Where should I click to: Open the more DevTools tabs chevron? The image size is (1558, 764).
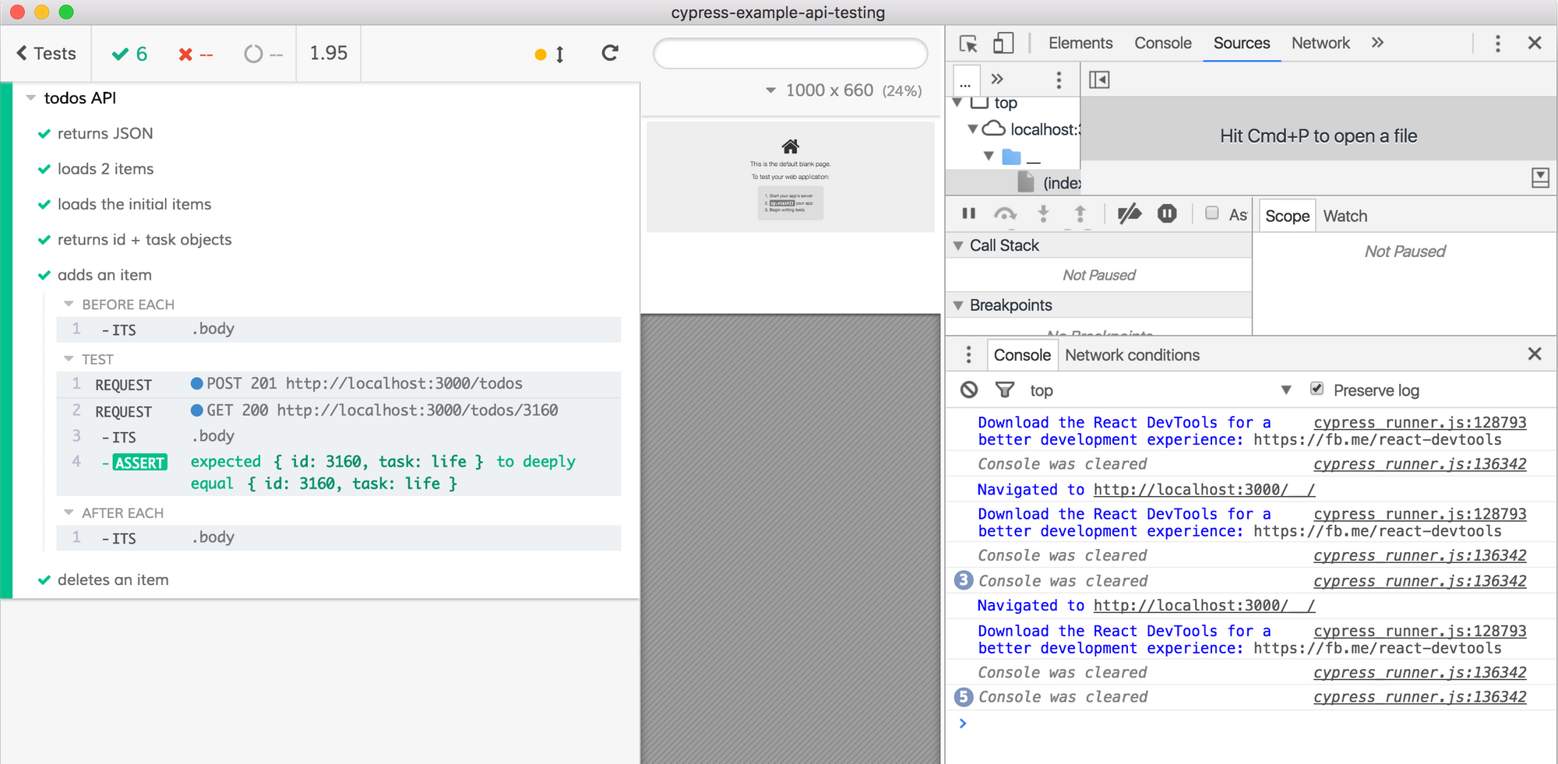(x=1377, y=43)
